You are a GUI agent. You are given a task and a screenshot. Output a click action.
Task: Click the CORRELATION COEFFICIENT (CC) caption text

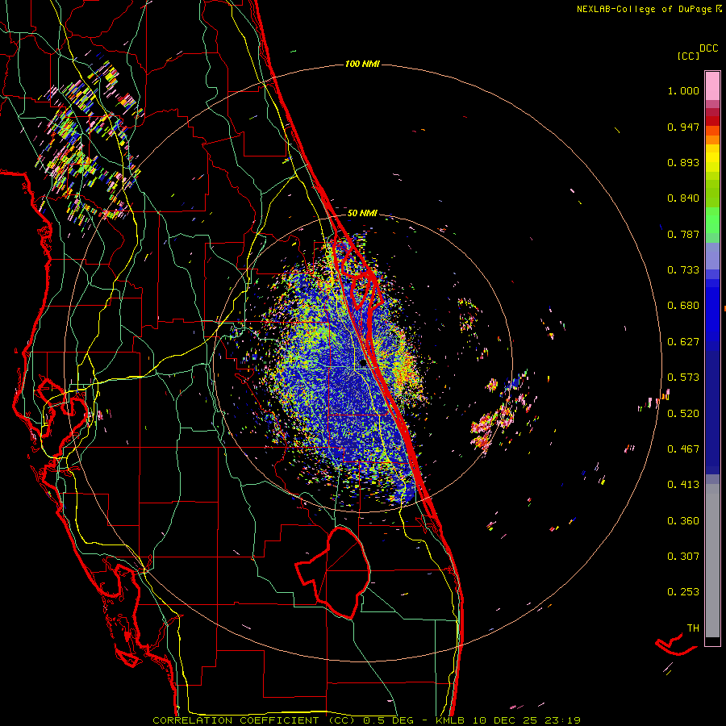pyautogui.click(x=254, y=720)
